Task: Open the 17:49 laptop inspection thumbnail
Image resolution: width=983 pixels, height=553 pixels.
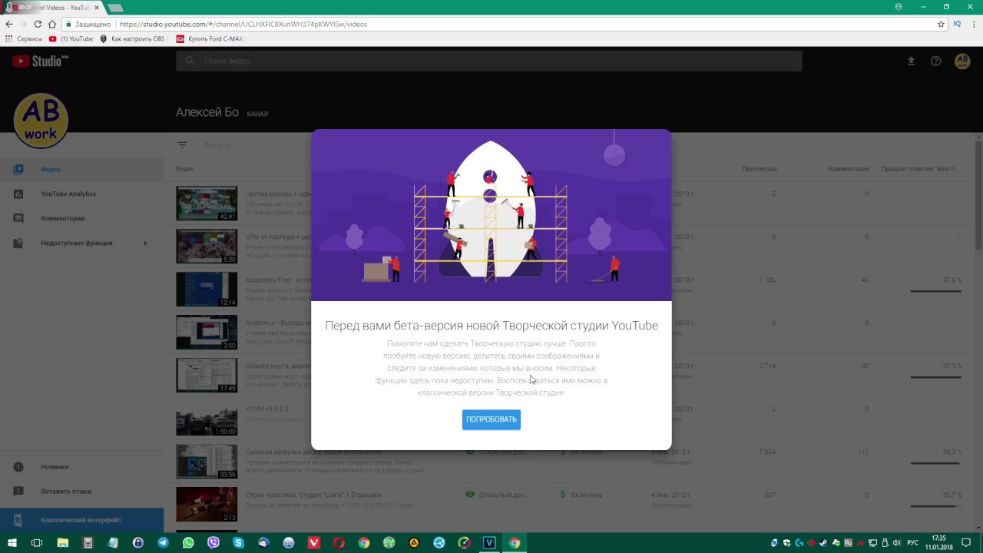Action: 207,376
